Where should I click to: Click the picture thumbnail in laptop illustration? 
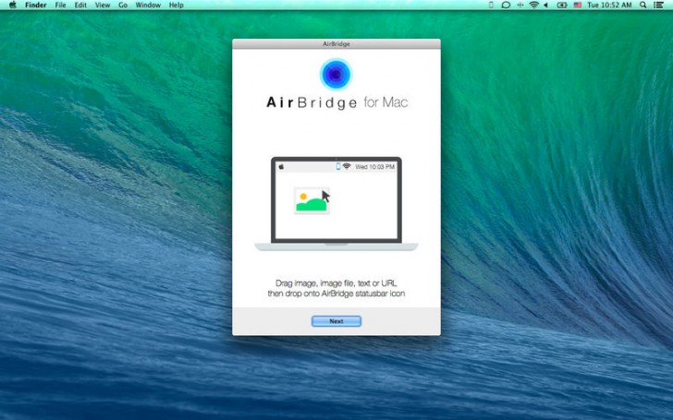click(x=312, y=200)
